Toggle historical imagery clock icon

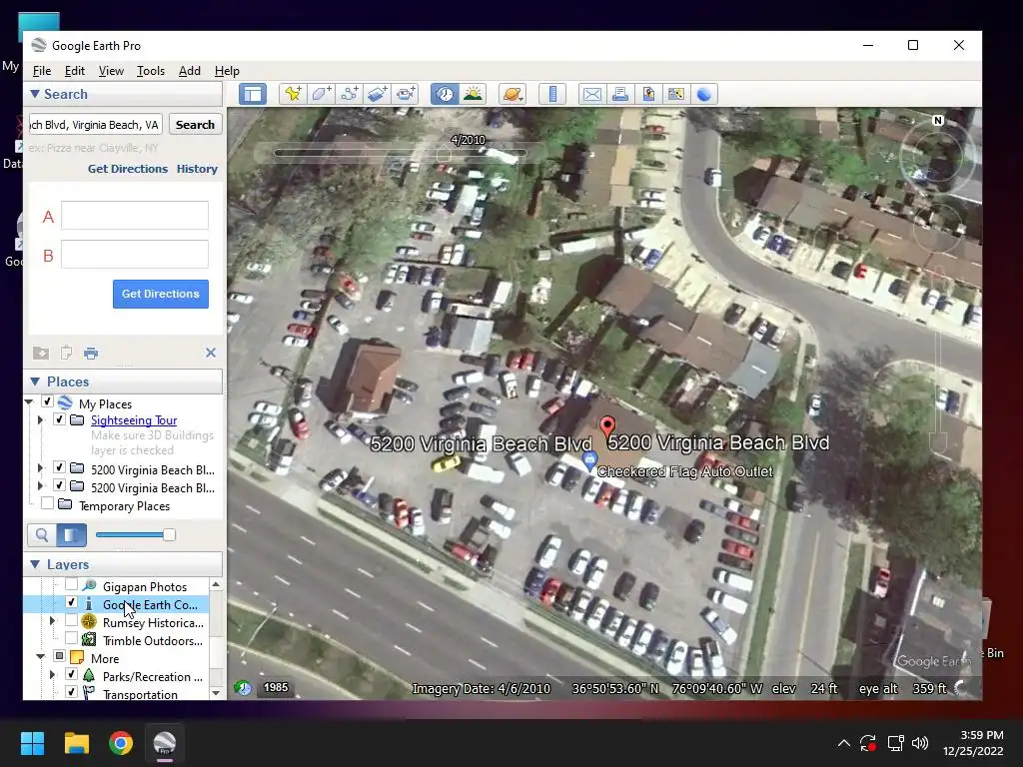(x=445, y=94)
